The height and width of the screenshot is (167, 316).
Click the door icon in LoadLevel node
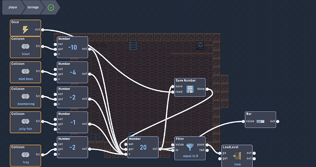click(x=237, y=156)
